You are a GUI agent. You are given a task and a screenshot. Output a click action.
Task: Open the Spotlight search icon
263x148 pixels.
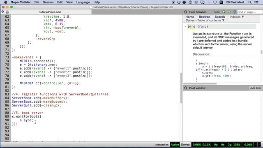250,2
